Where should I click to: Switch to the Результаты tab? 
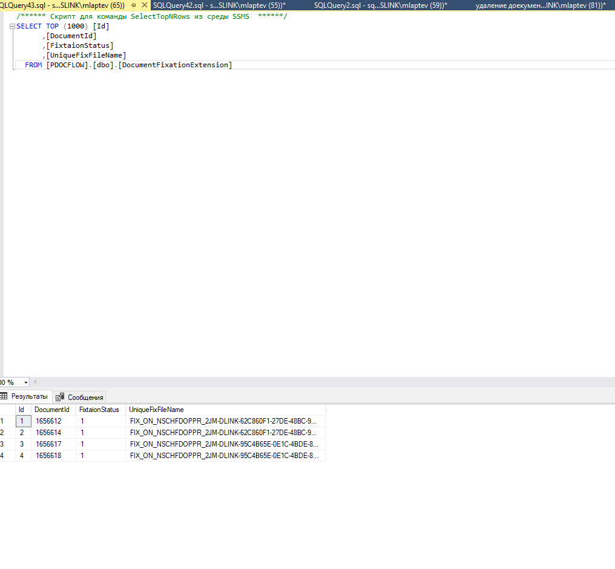(26, 396)
